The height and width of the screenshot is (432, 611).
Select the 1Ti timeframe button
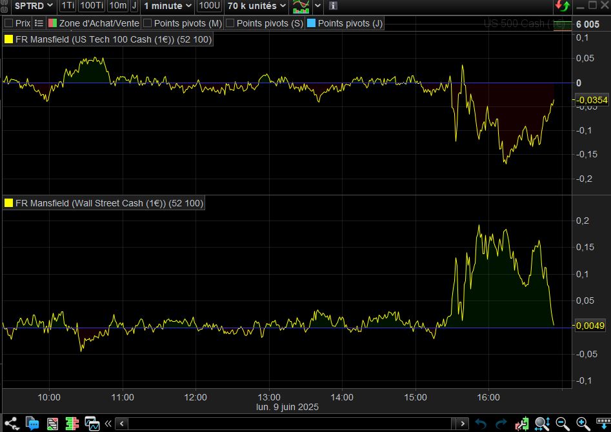pyautogui.click(x=68, y=6)
